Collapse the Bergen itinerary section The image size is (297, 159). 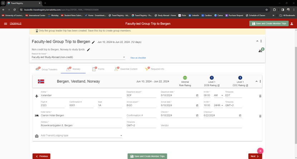257,82
